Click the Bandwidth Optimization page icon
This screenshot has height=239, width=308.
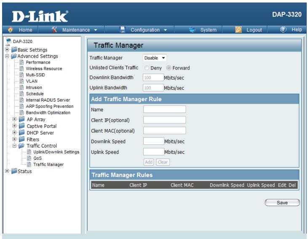(21, 113)
